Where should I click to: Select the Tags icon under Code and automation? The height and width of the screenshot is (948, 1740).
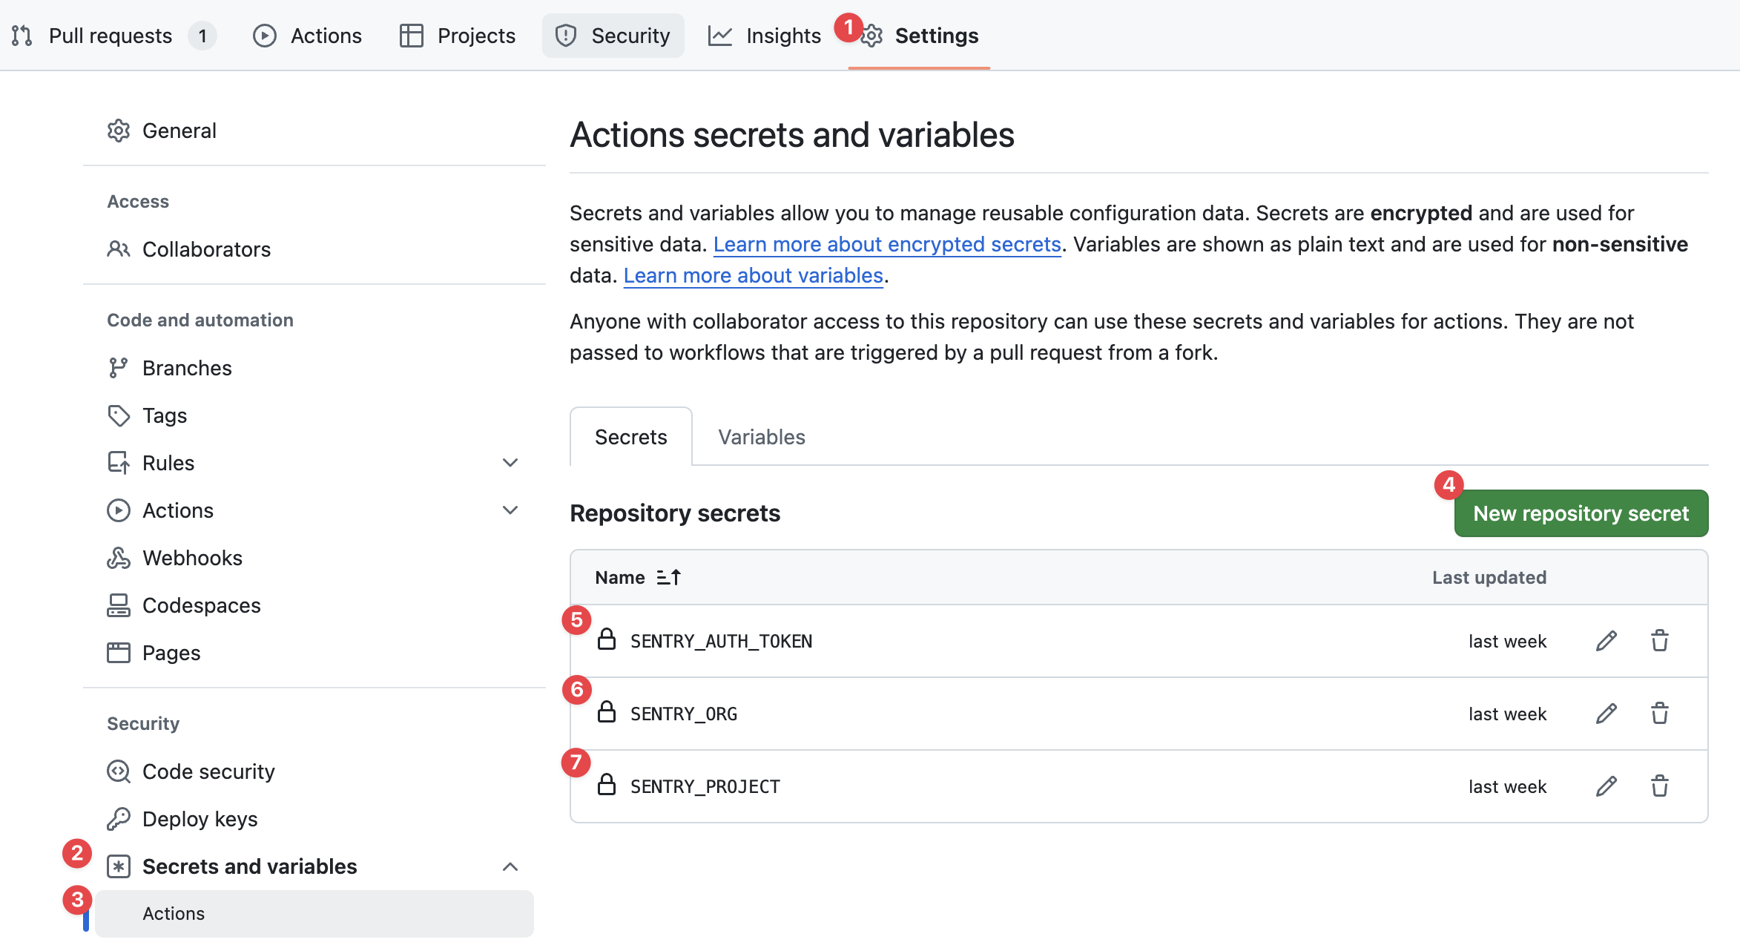(119, 415)
